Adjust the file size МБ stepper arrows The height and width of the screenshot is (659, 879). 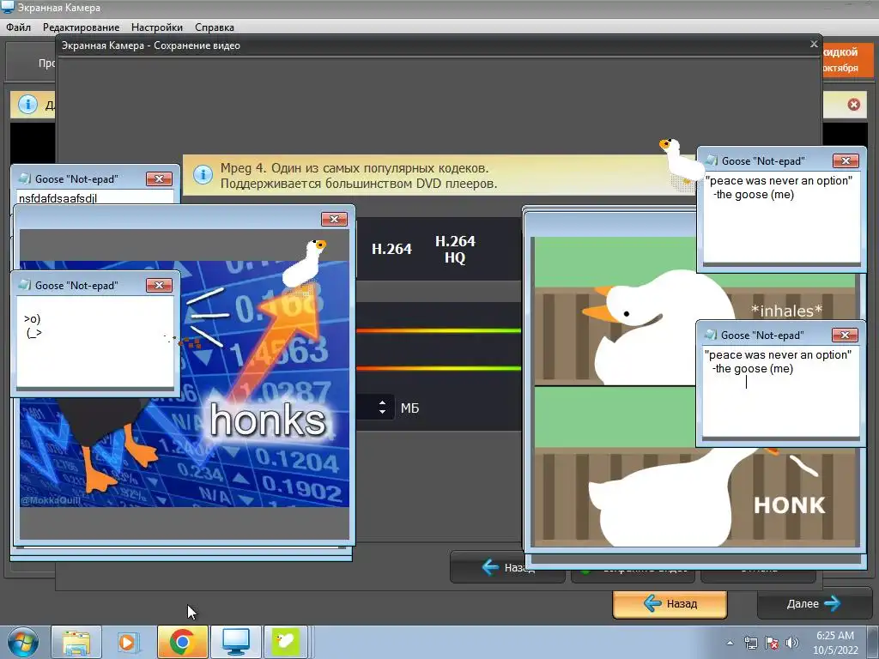click(x=382, y=408)
